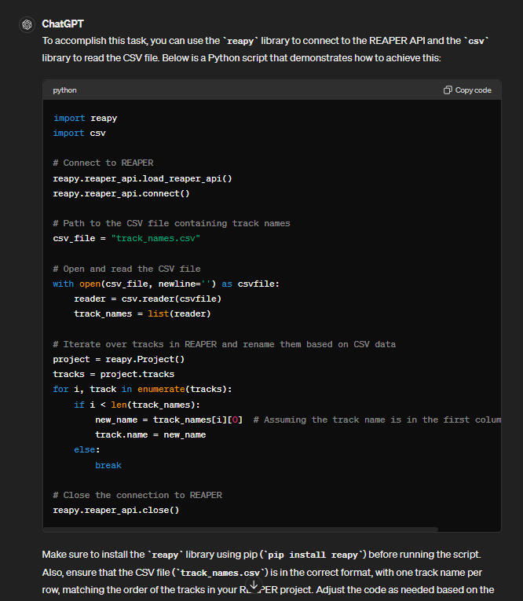
Task: Click the 'track.name = new_name' line
Action: (x=151, y=434)
